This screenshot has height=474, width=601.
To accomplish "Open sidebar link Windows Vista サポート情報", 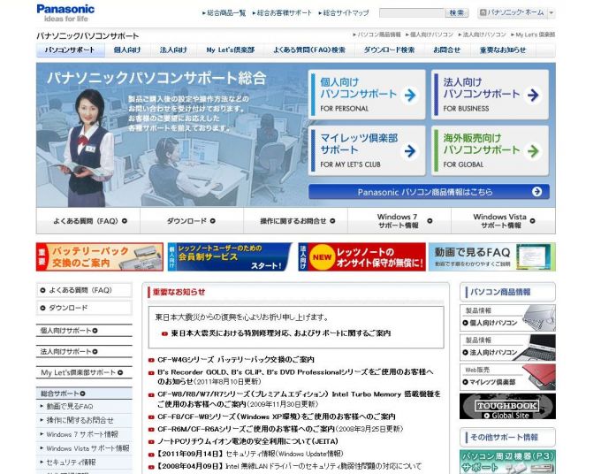I will point(87,448).
